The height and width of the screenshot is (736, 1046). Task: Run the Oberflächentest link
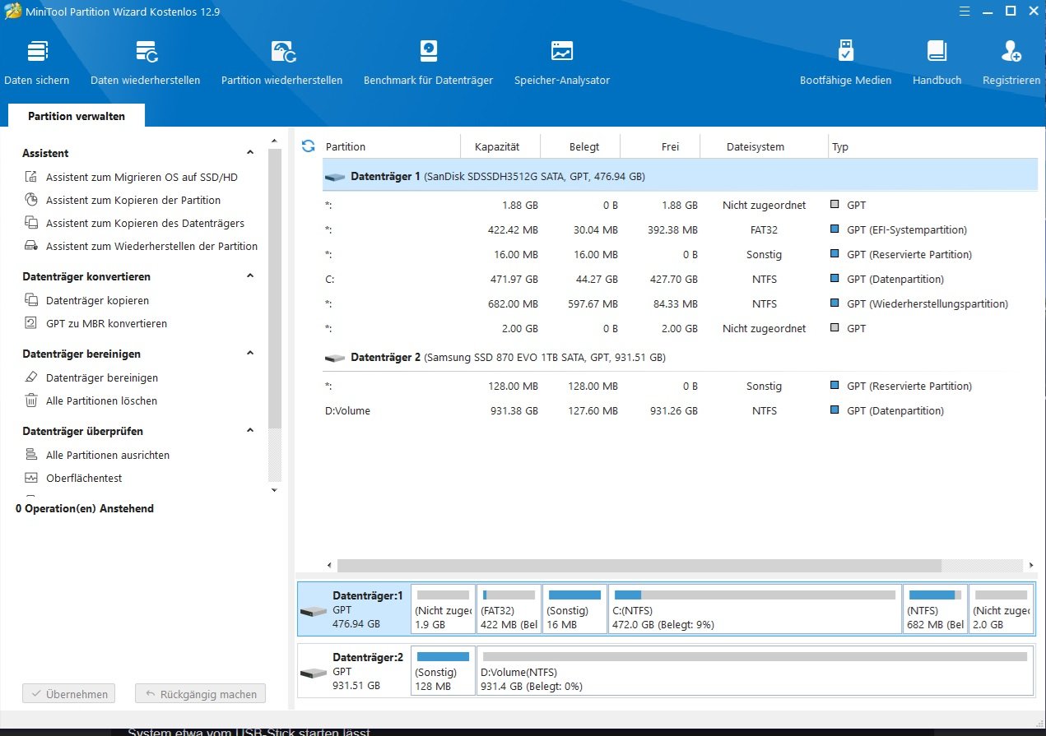tap(84, 478)
